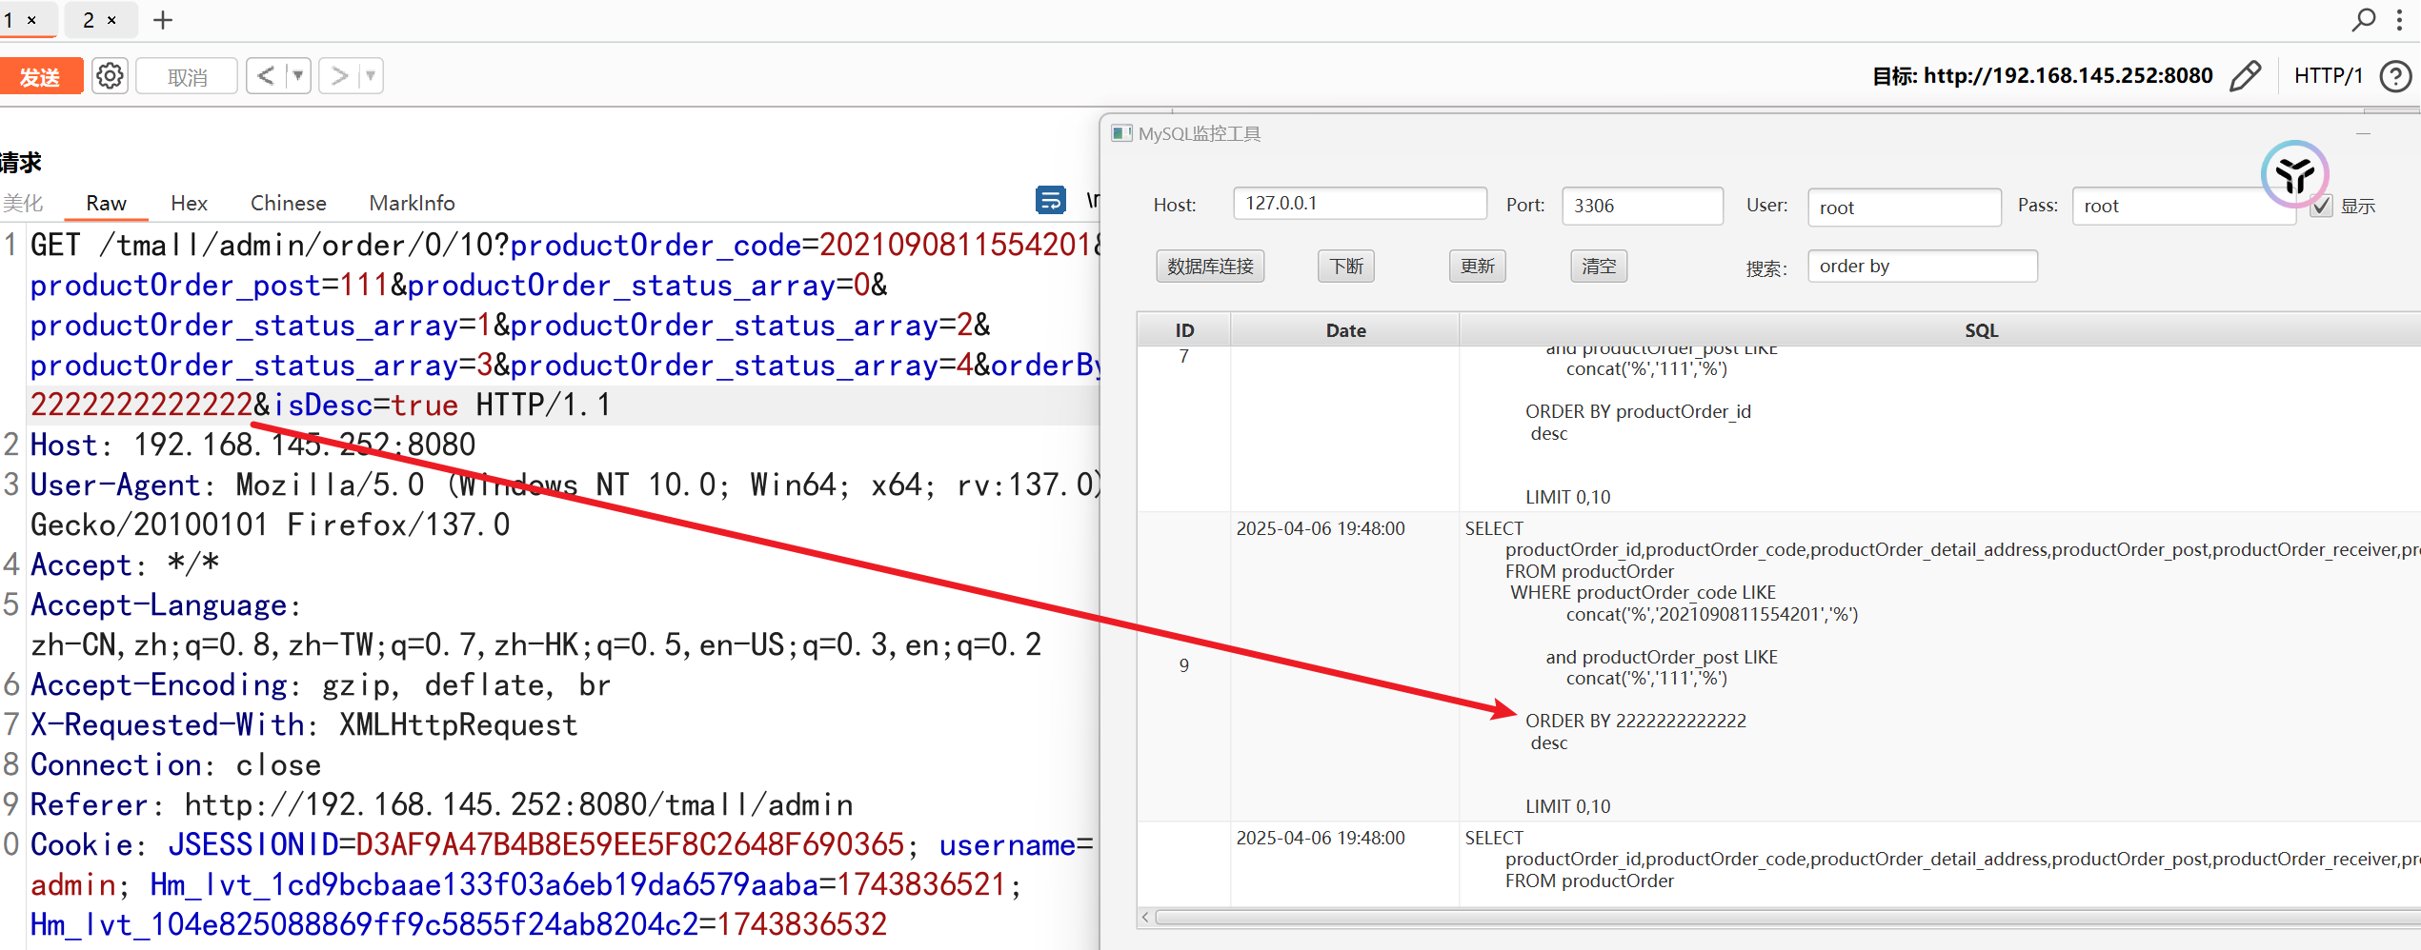Switch to the Hex request view tab
Viewport: 2421px width, 950px height.
point(189,203)
